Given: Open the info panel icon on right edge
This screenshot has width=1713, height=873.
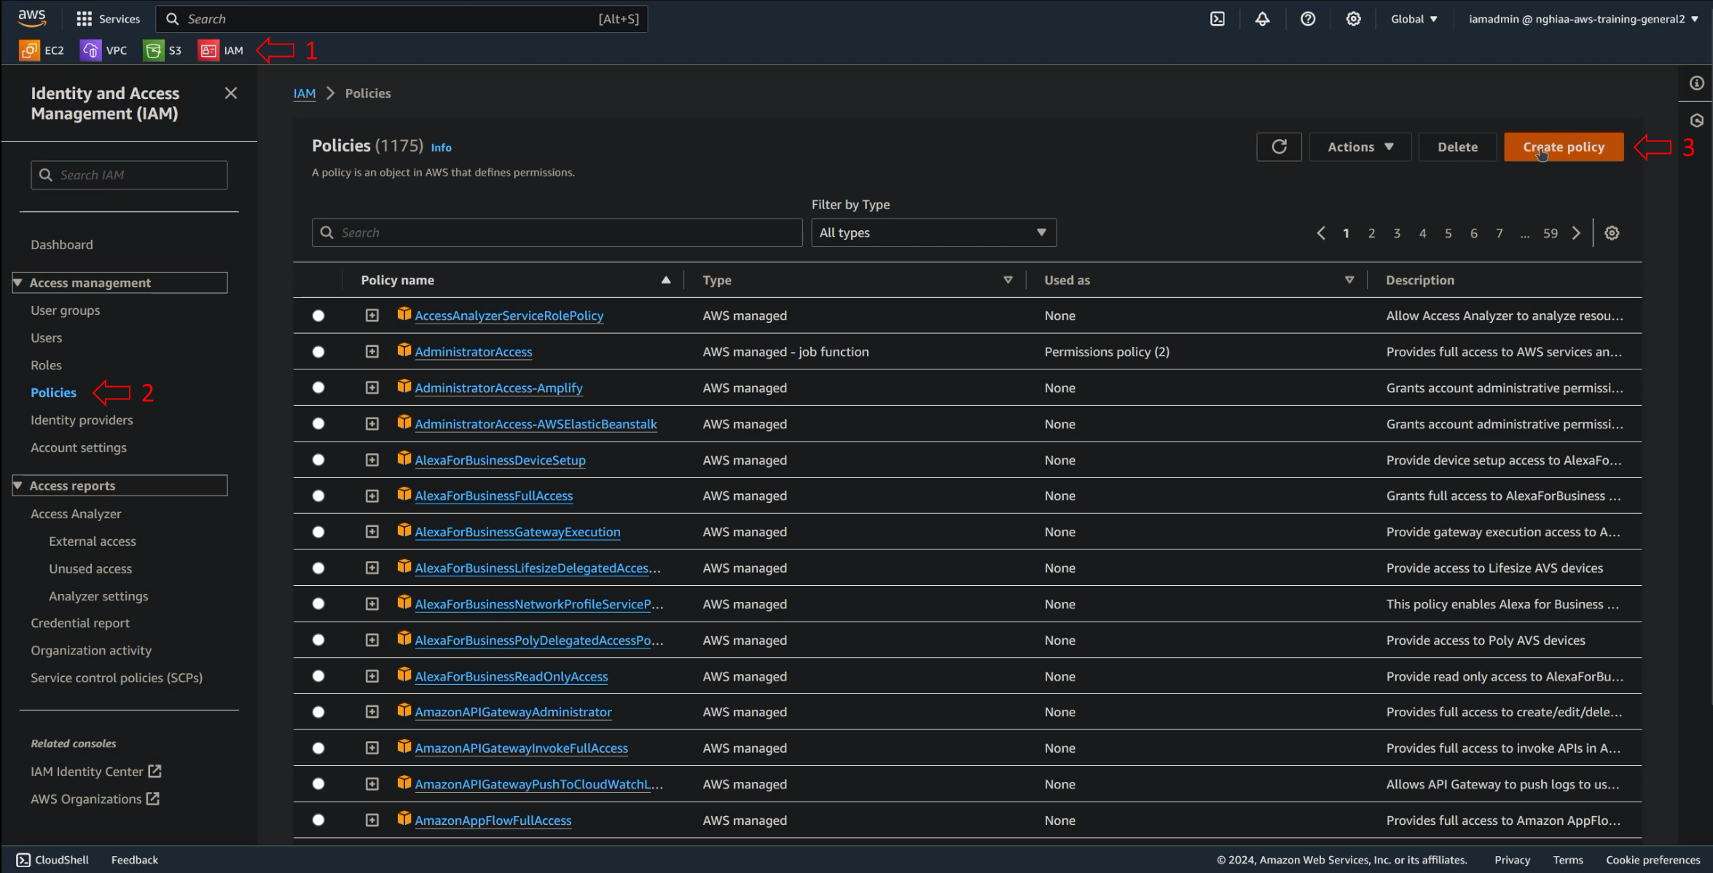Looking at the screenshot, I should click(1697, 83).
